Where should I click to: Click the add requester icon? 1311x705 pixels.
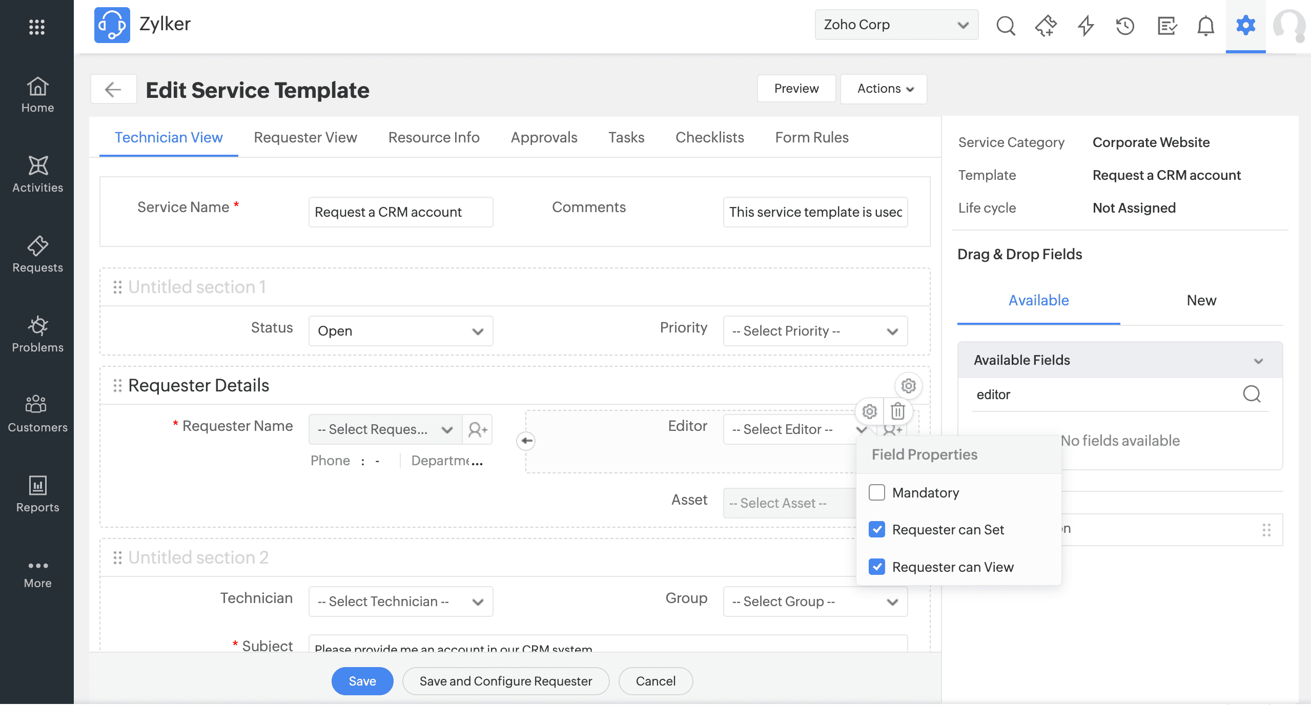pyautogui.click(x=477, y=429)
